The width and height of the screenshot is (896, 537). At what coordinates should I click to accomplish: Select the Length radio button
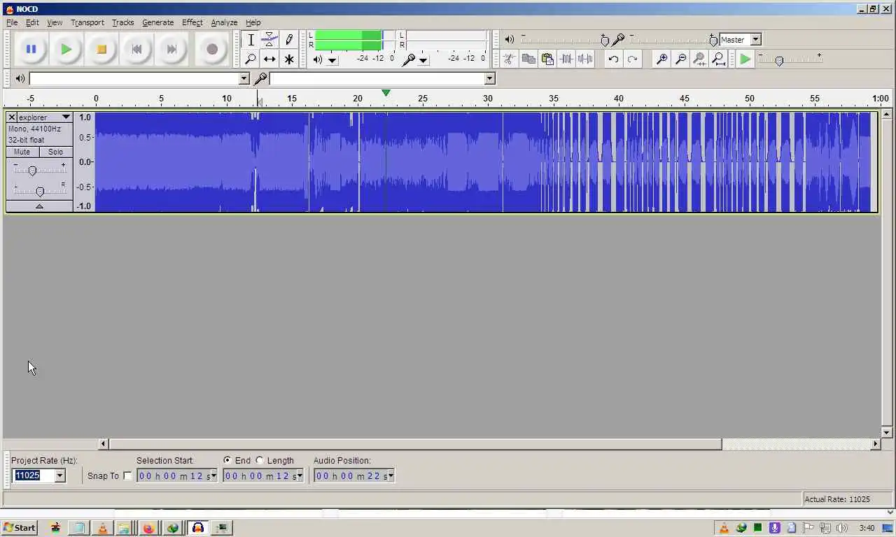(260, 460)
